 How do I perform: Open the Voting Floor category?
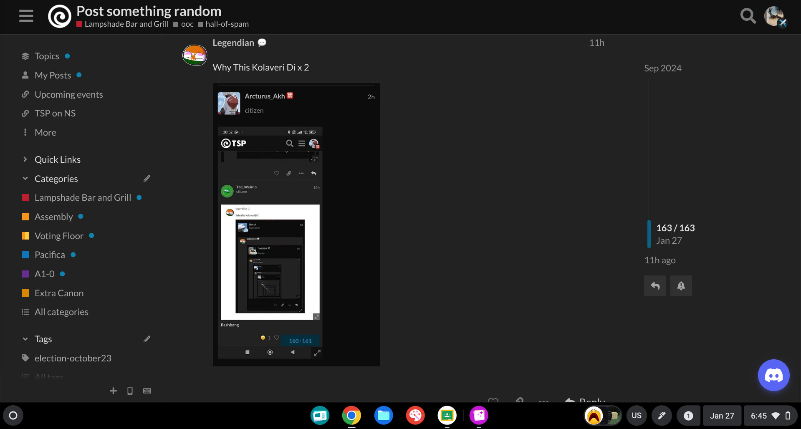click(x=59, y=236)
